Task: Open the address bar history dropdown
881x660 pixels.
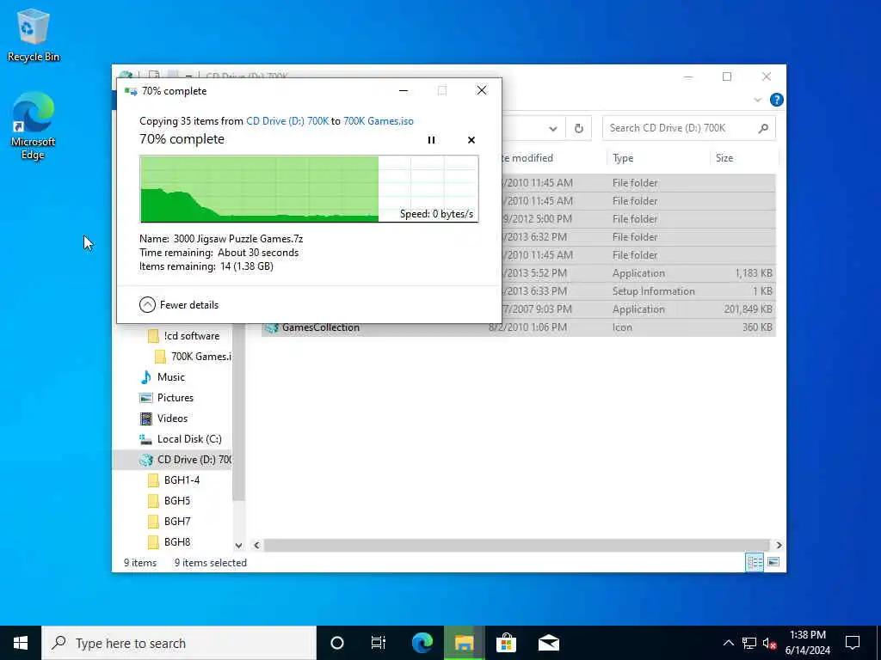Action: (x=553, y=129)
